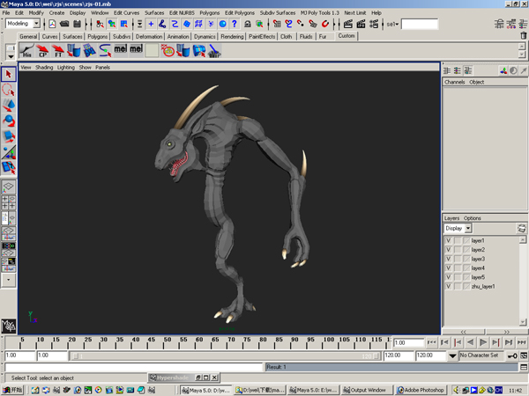The height and width of the screenshot is (396, 529).
Task: Open the Display layer type dropdown
Action: click(468, 228)
